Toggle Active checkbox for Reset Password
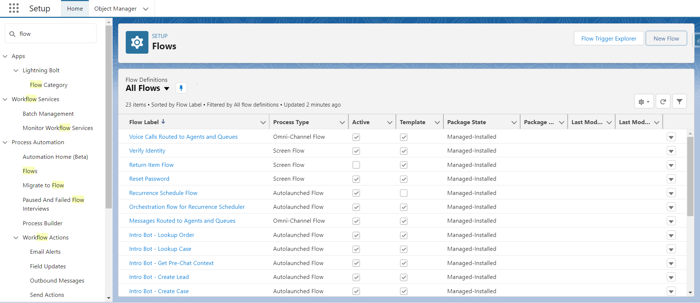 click(x=356, y=179)
